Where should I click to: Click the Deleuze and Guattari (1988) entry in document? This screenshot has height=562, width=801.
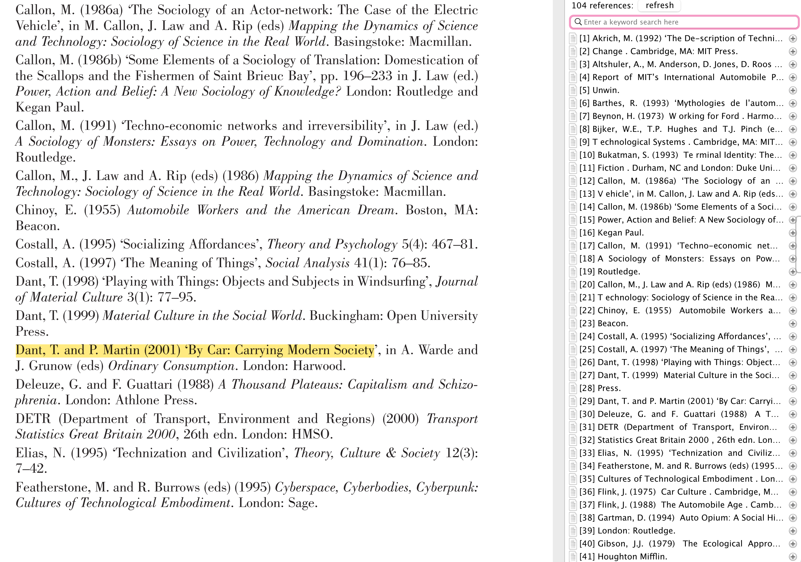[x=246, y=392]
